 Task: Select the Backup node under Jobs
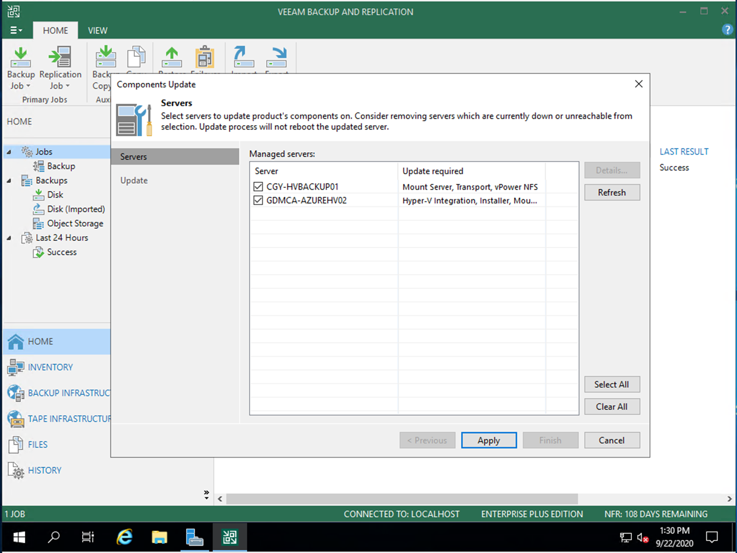click(61, 166)
